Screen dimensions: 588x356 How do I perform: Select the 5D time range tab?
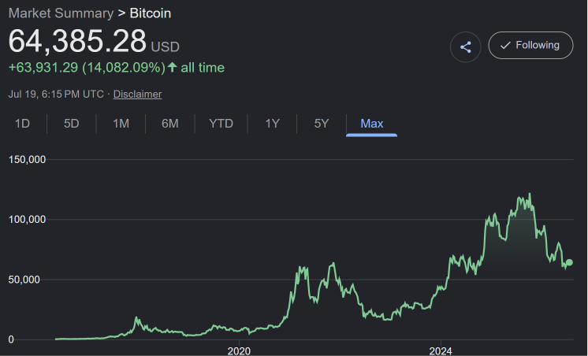click(71, 124)
